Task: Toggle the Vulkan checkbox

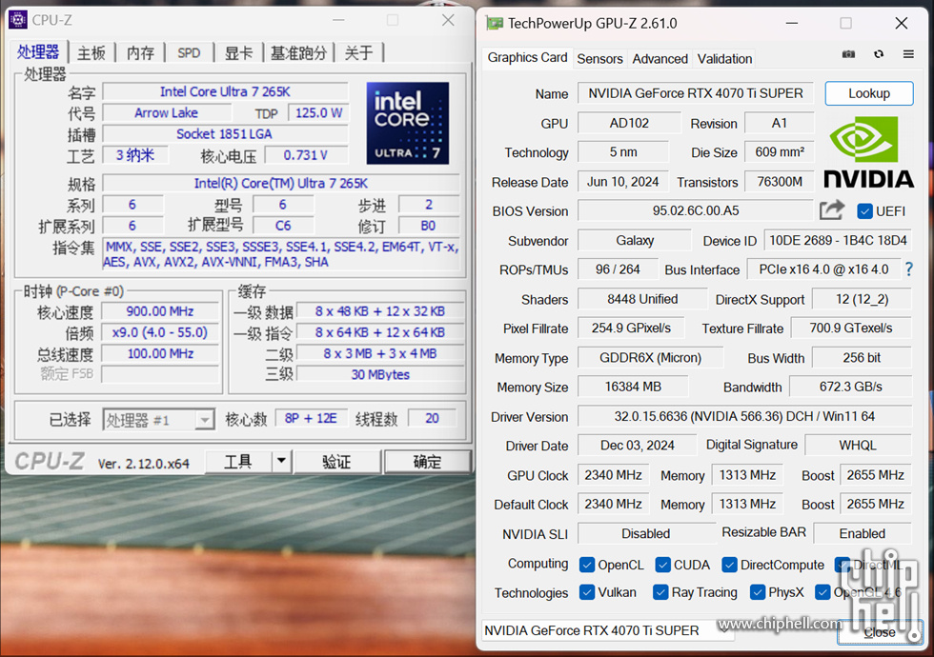Action: tap(587, 592)
